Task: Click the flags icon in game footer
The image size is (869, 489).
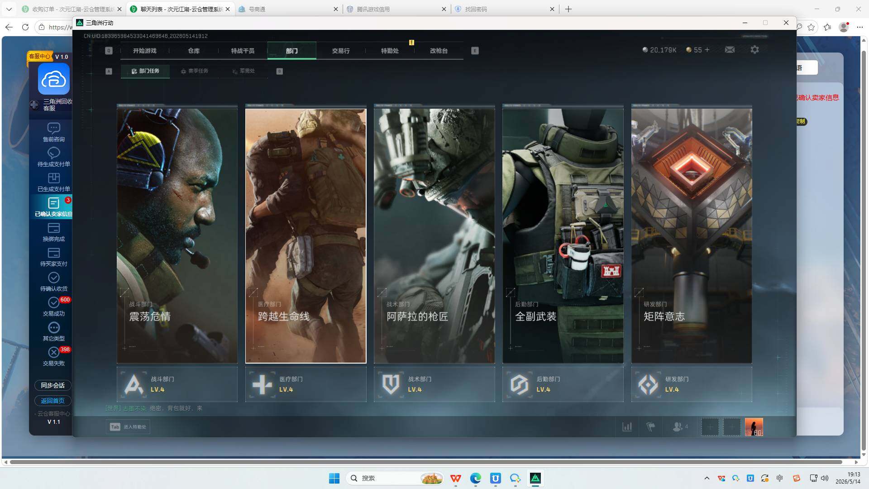Action: click(650, 427)
